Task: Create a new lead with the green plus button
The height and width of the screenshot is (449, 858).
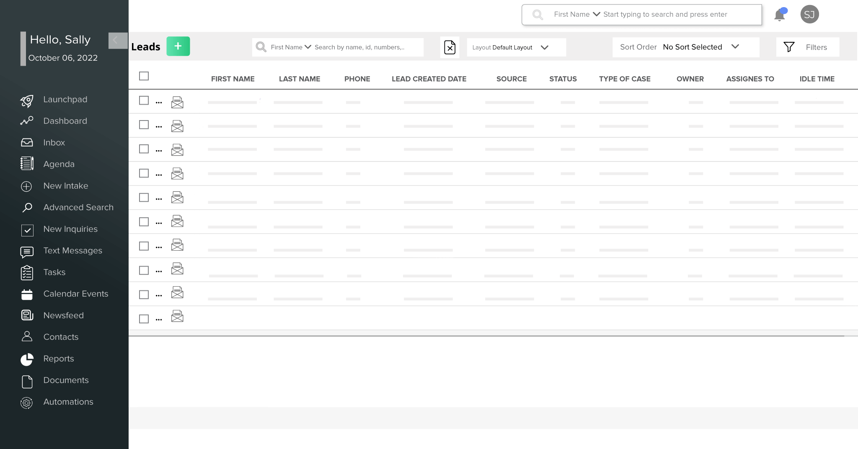Action: click(x=178, y=46)
